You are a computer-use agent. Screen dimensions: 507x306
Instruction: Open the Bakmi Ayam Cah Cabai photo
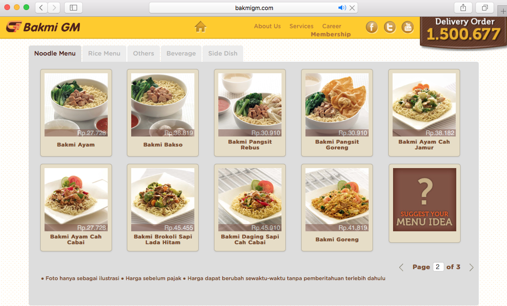(76, 200)
